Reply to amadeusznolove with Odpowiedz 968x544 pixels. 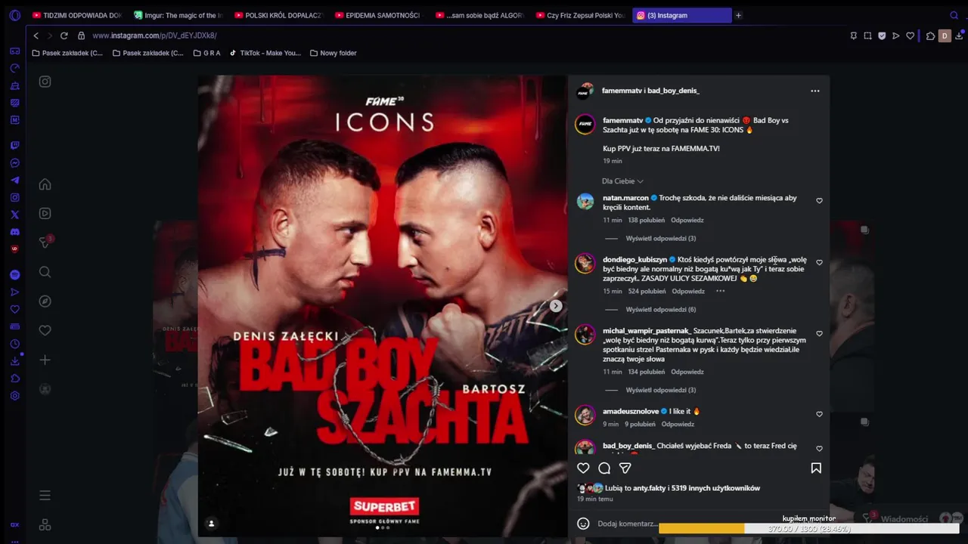click(678, 425)
